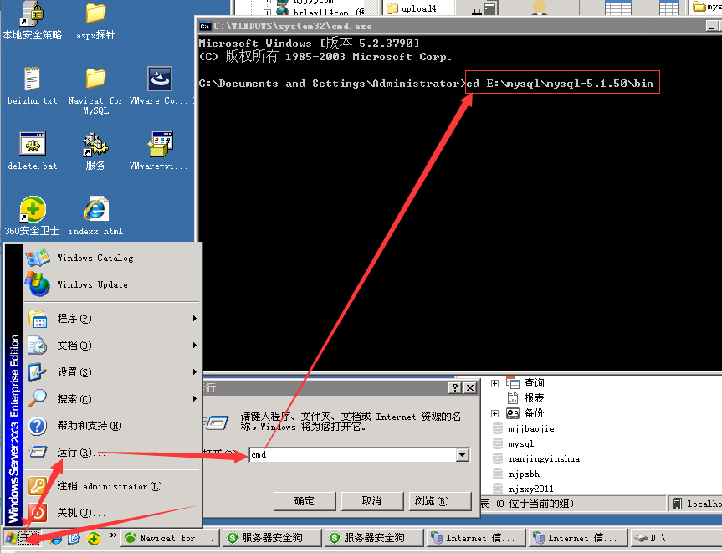Expand quick launch overflow chevron
The image size is (722, 553).
click(113, 535)
